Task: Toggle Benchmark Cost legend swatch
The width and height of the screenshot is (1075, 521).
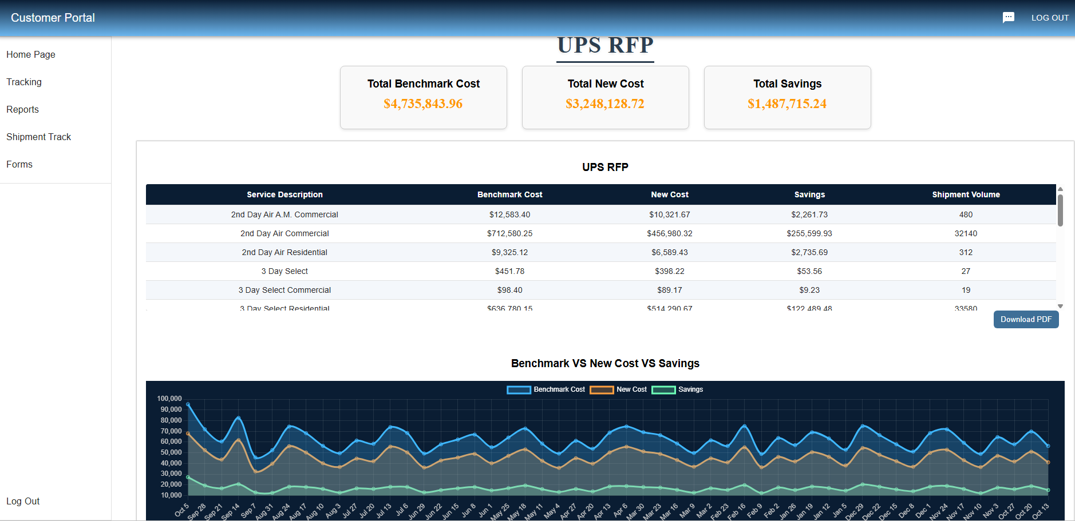Action: coord(519,389)
